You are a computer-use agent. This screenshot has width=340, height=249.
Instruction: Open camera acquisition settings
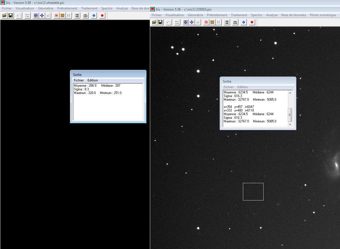point(85,15)
